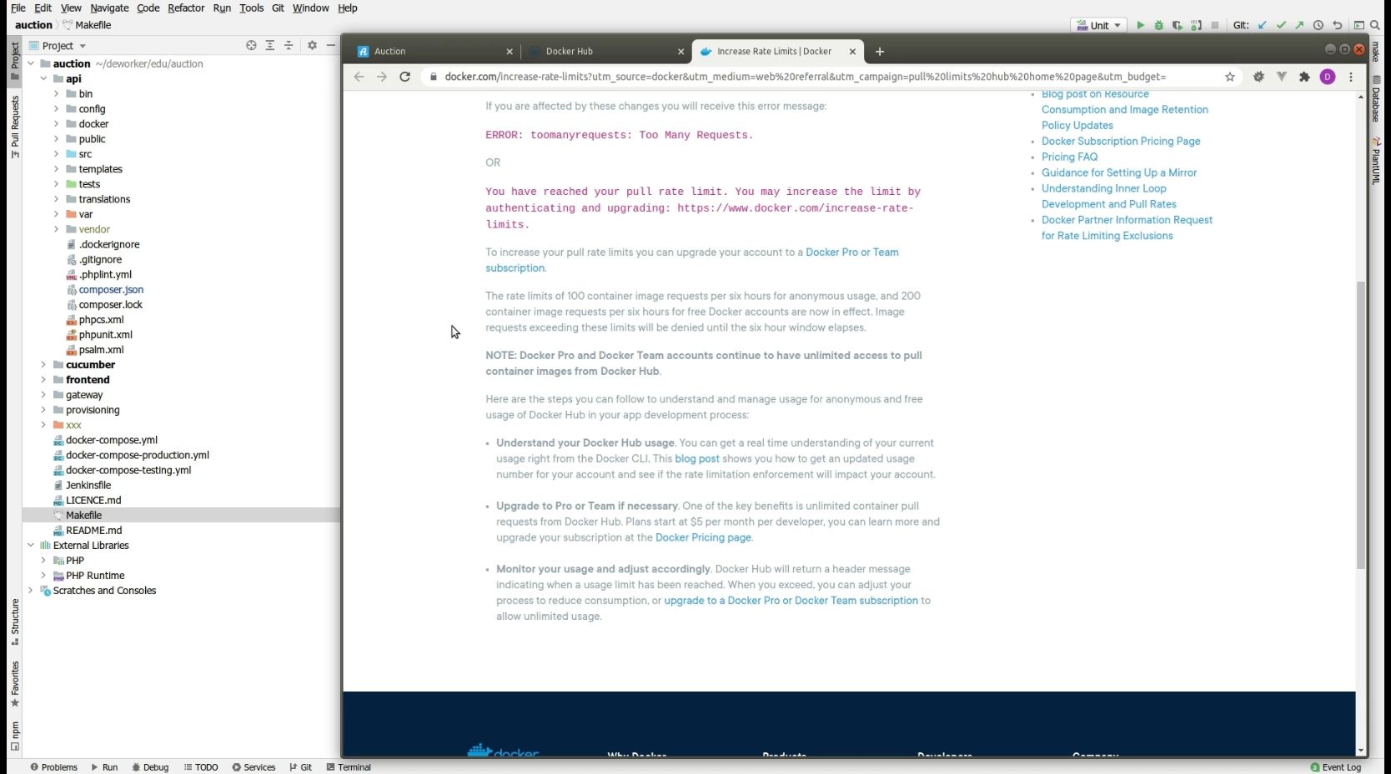Image resolution: width=1391 pixels, height=774 pixels.
Task: Open the Pull Requests side panel
Action: click(x=15, y=127)
